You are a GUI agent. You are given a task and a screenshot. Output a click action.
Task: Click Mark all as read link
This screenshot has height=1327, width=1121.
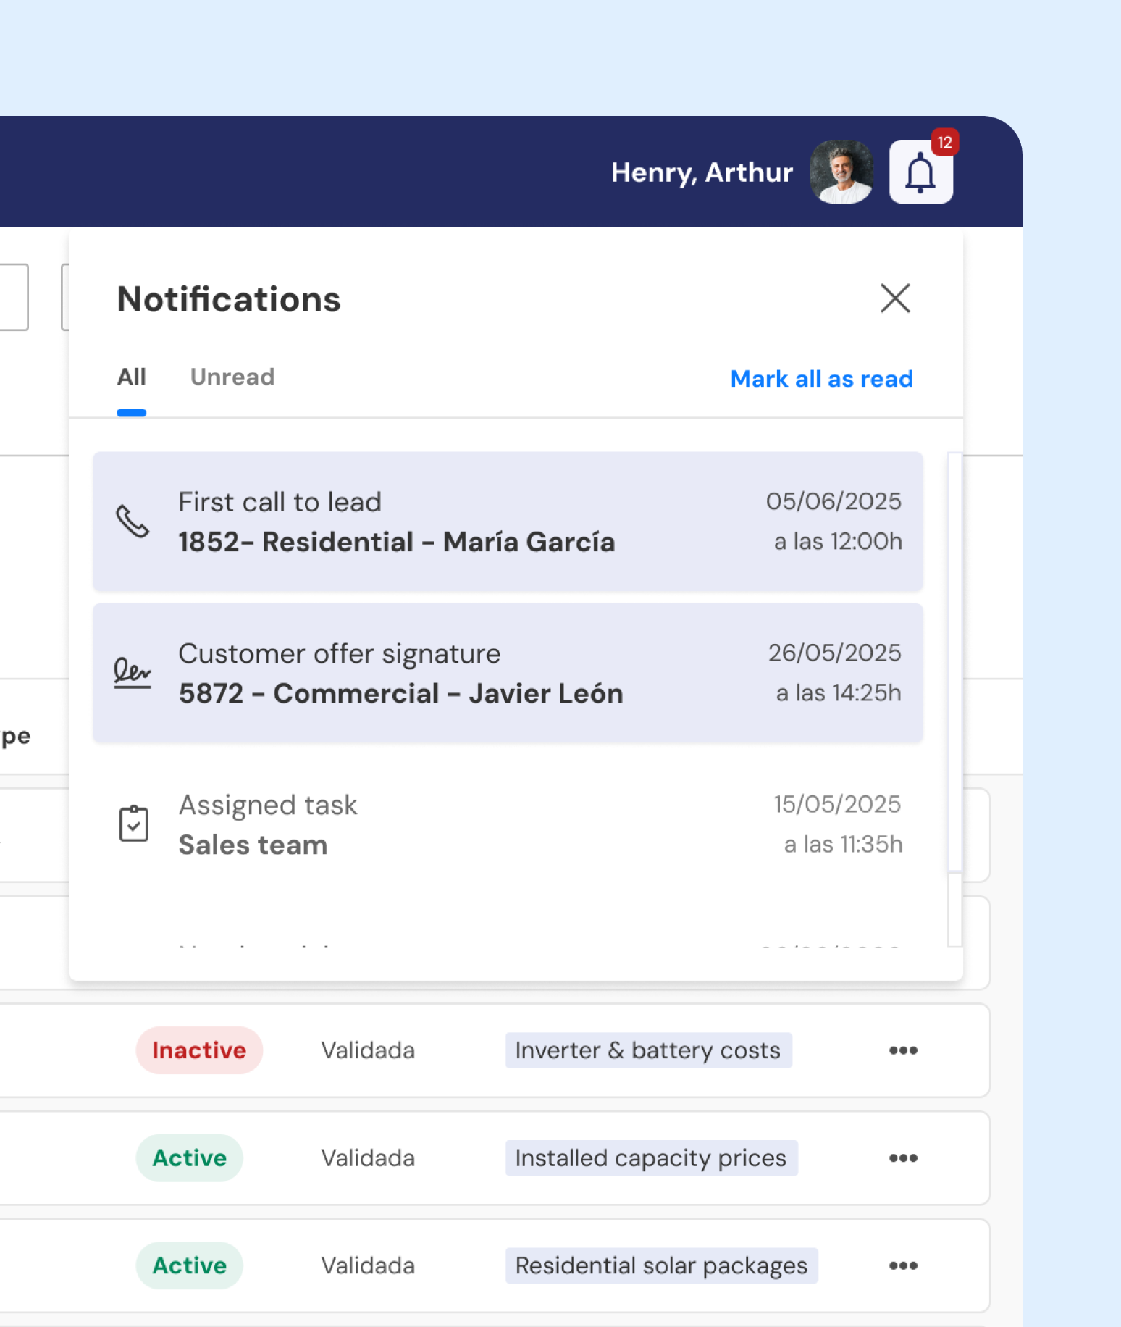coord(821,379)
